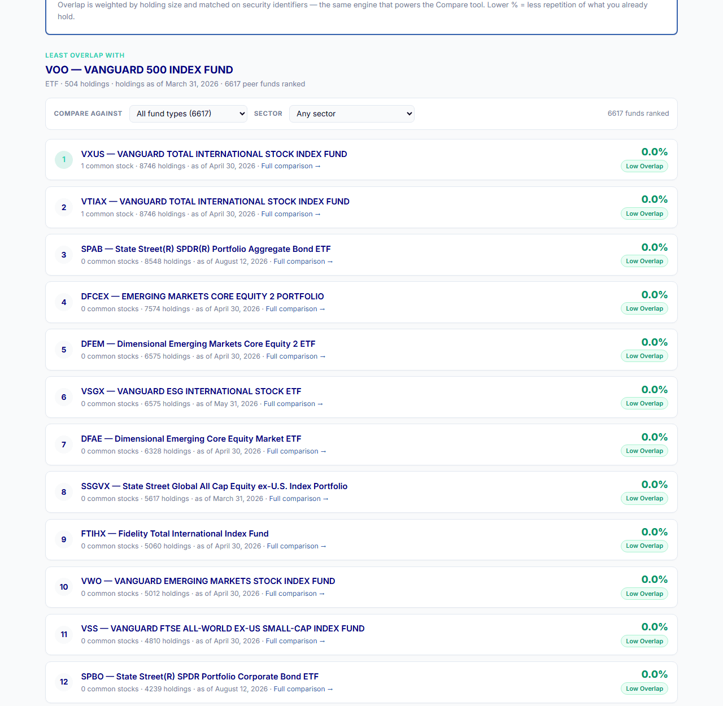Open VWO Vanguard Emerging Markets Stock fund
The width and height of the screenshot is (723, 706).
[208, 581]
